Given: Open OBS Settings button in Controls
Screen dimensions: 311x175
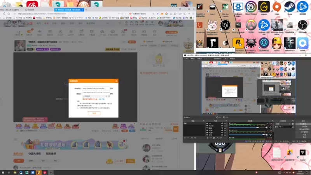Looking at the screenshot, I should click(303, 134).
